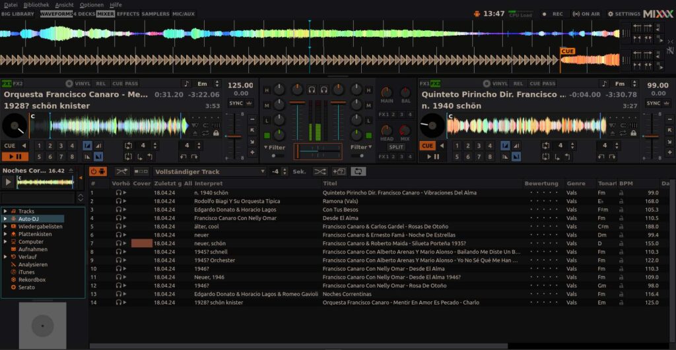
Task: Click the left channel volume fader
Action: pos(297,122)
